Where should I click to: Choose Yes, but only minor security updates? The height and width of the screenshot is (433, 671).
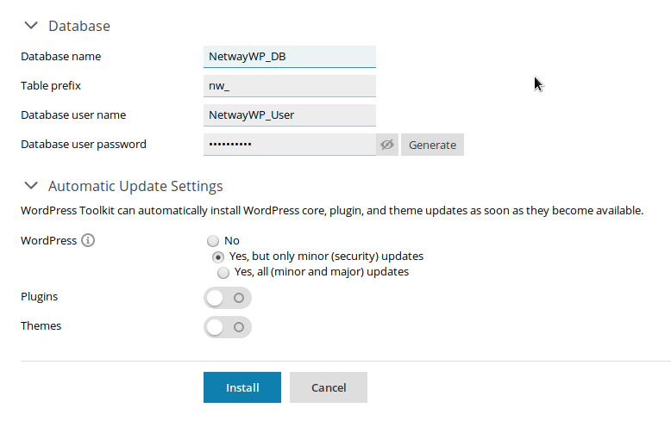(218, 257)
